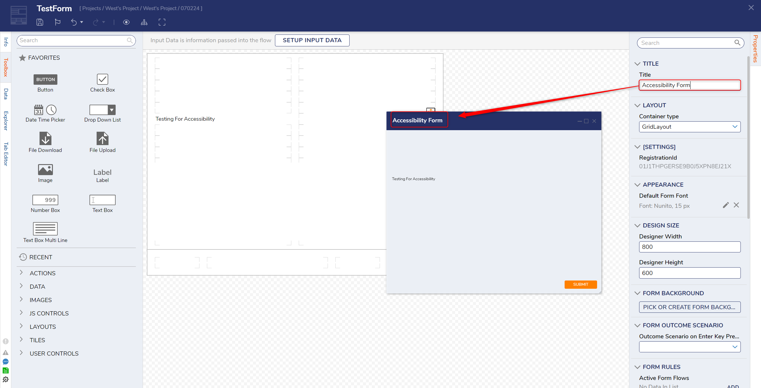Select the Button toolbox control
The image size is (761, 388).
click(45, 83)
